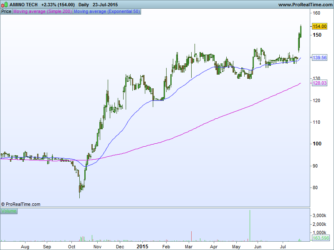
Task: Click the 2015 year marker on timeline
Action: pos(142,247)
